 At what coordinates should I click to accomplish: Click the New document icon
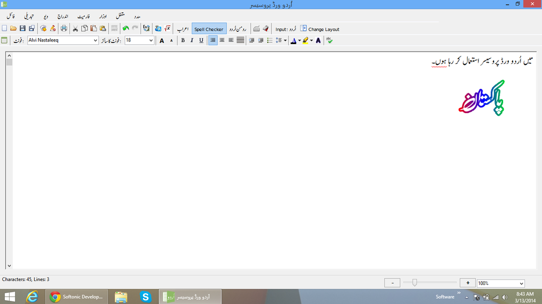4,28
